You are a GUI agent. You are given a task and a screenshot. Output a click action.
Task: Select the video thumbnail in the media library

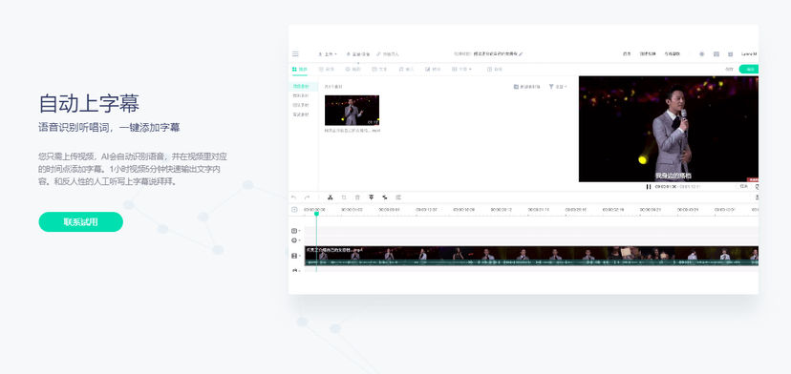pyautogui.click(x=352, y=111)
